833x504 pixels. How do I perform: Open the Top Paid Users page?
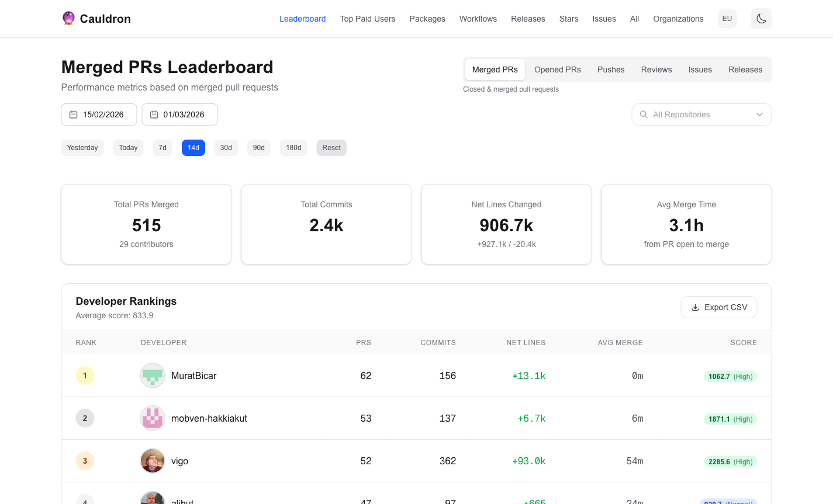(368, 18)
